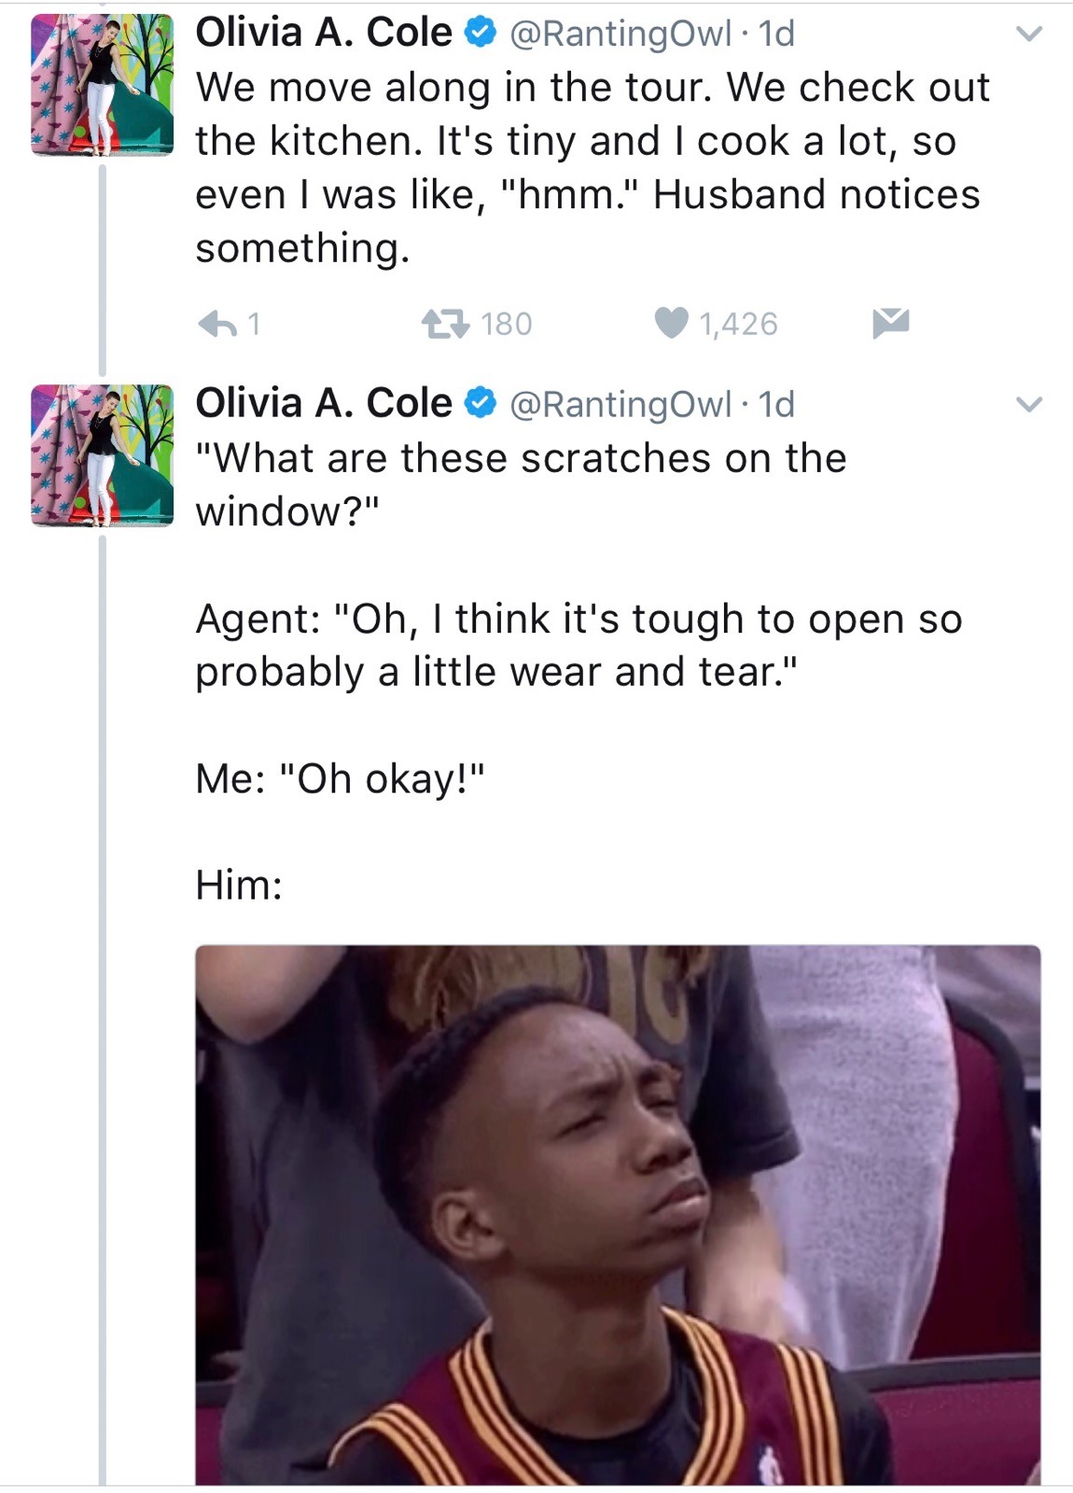Visit @RantingOwl handle in first tweet

click(x=620, y=35)
